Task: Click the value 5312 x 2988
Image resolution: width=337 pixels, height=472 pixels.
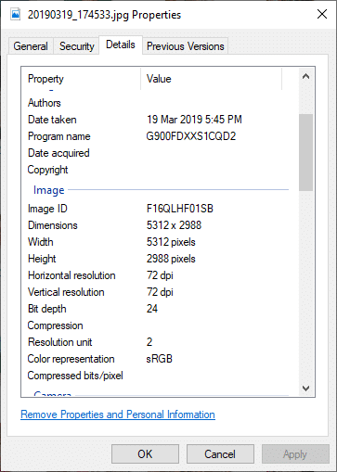Action: pyautogui.click(x=174, y=225)
